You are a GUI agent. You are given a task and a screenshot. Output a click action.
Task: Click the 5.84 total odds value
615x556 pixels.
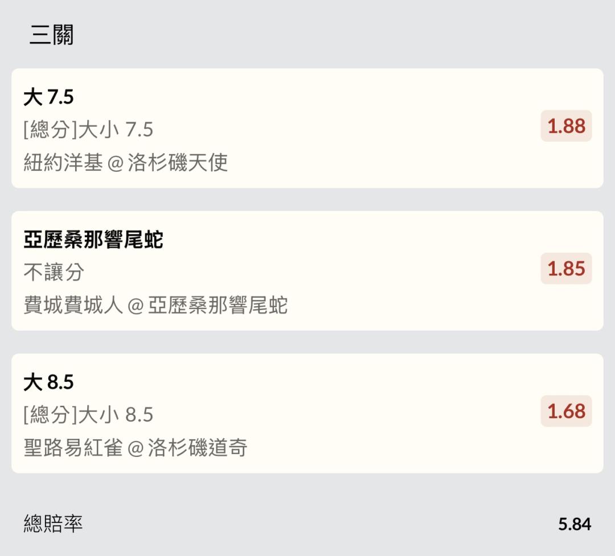(575, 524)
